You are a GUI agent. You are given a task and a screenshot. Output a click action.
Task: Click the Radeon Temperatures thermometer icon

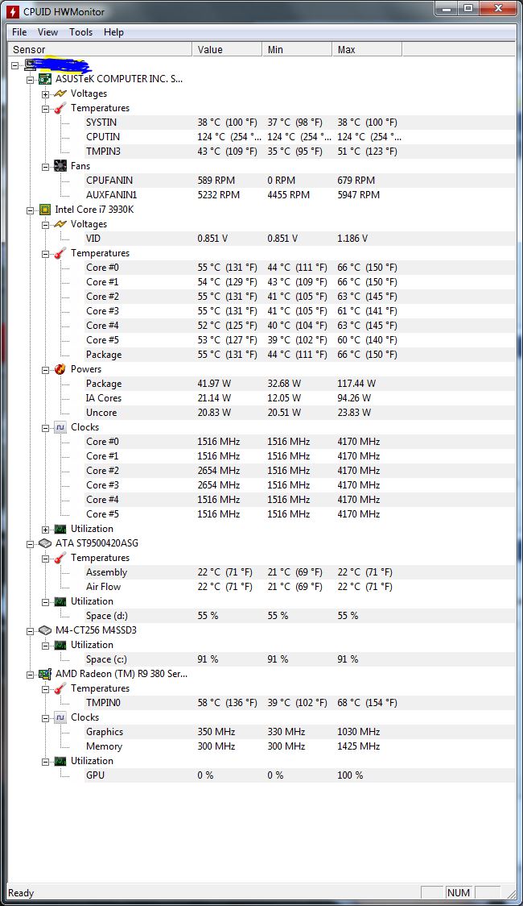(x=60, y=688)
